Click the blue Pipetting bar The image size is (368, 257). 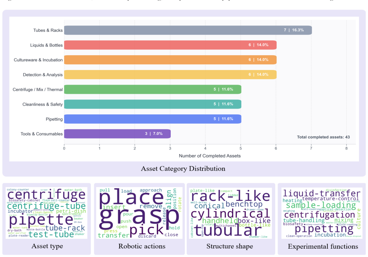tap(153, 119)
